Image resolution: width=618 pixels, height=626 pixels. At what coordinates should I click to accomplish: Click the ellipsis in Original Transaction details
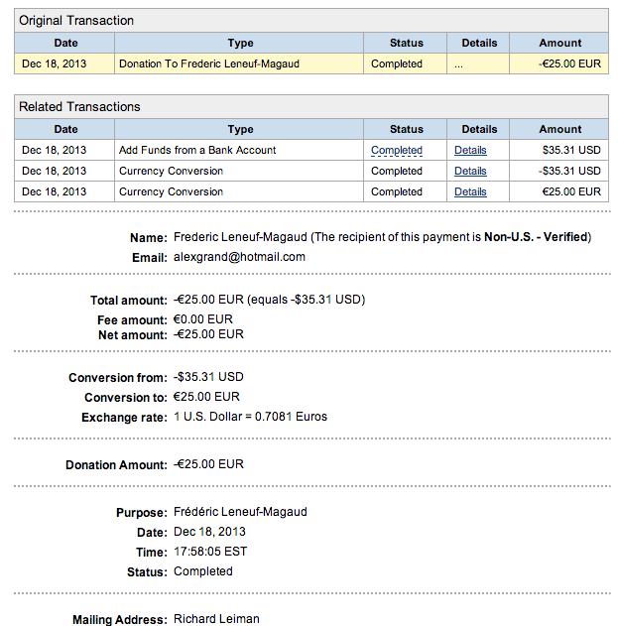pyautogui.click(x=458, y=64)
